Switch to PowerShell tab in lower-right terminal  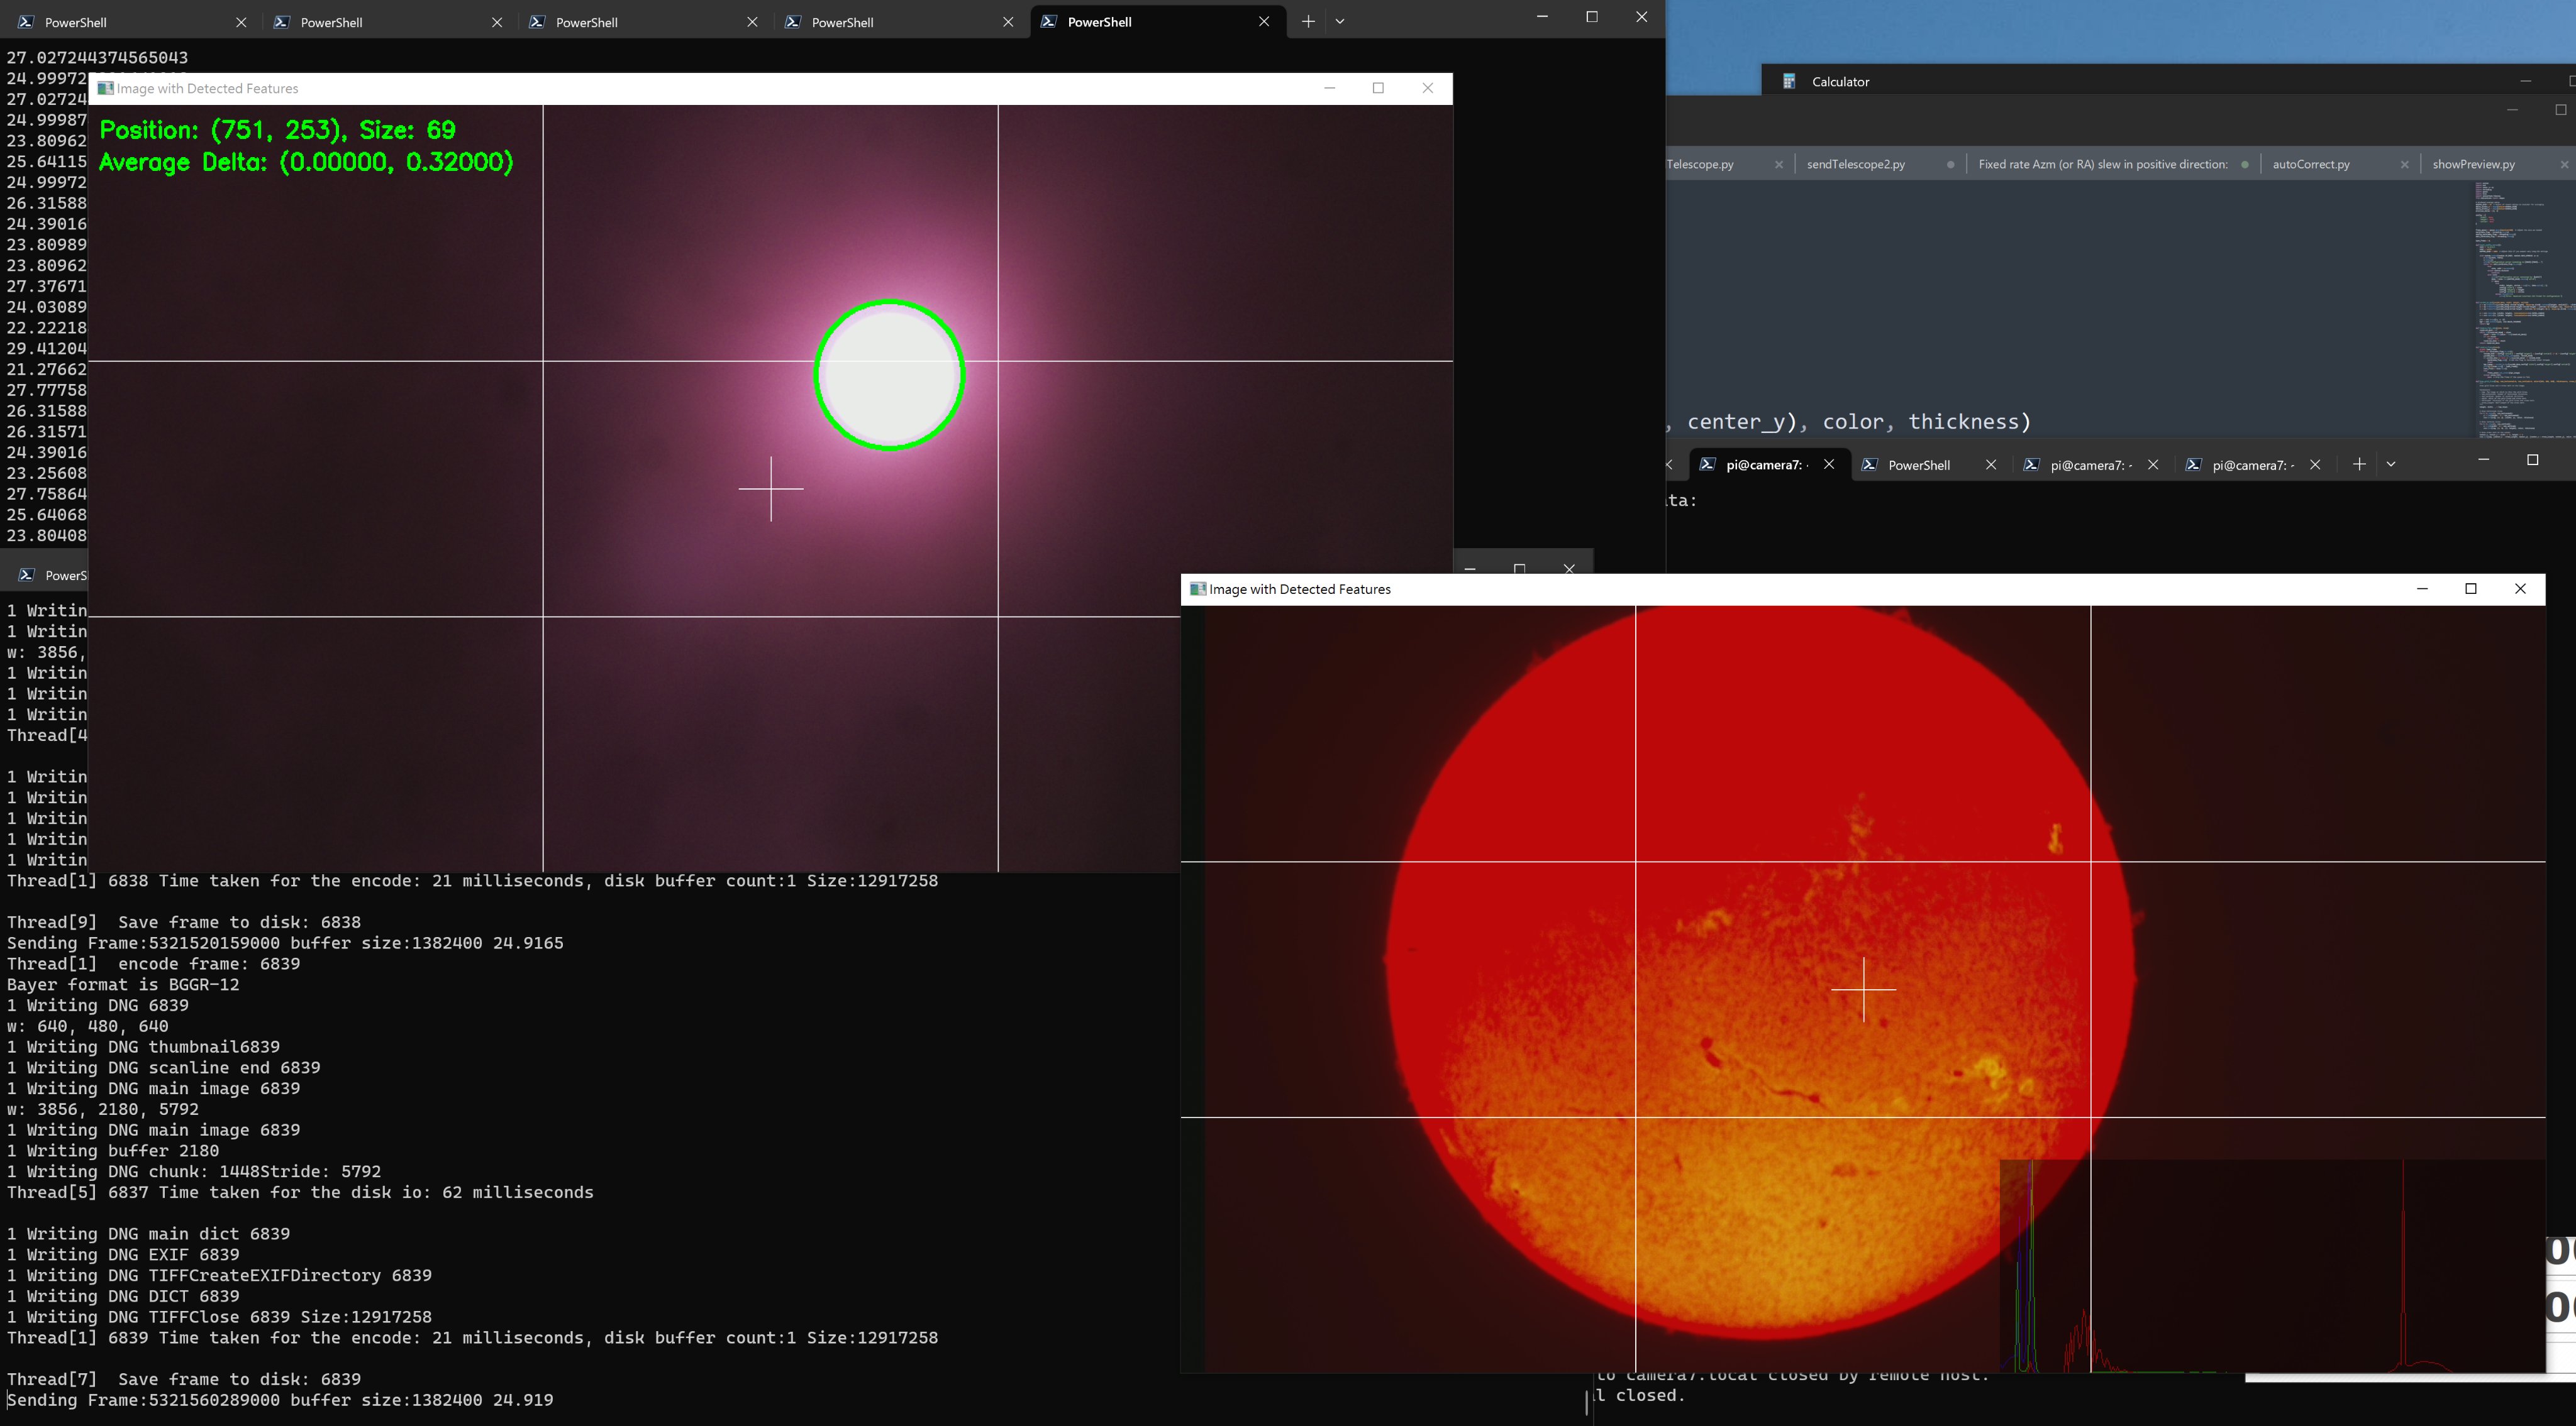click(1918, 464)
